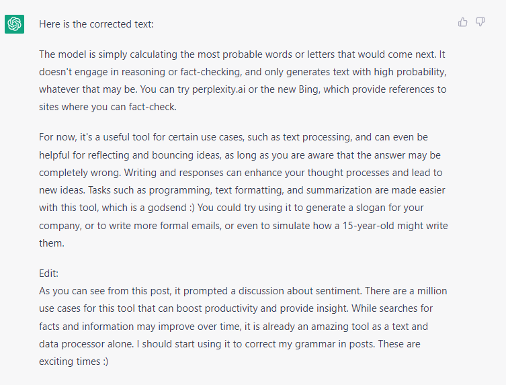
Task: Click the ChatGPT logo avatar
Action: coord(15,24)
